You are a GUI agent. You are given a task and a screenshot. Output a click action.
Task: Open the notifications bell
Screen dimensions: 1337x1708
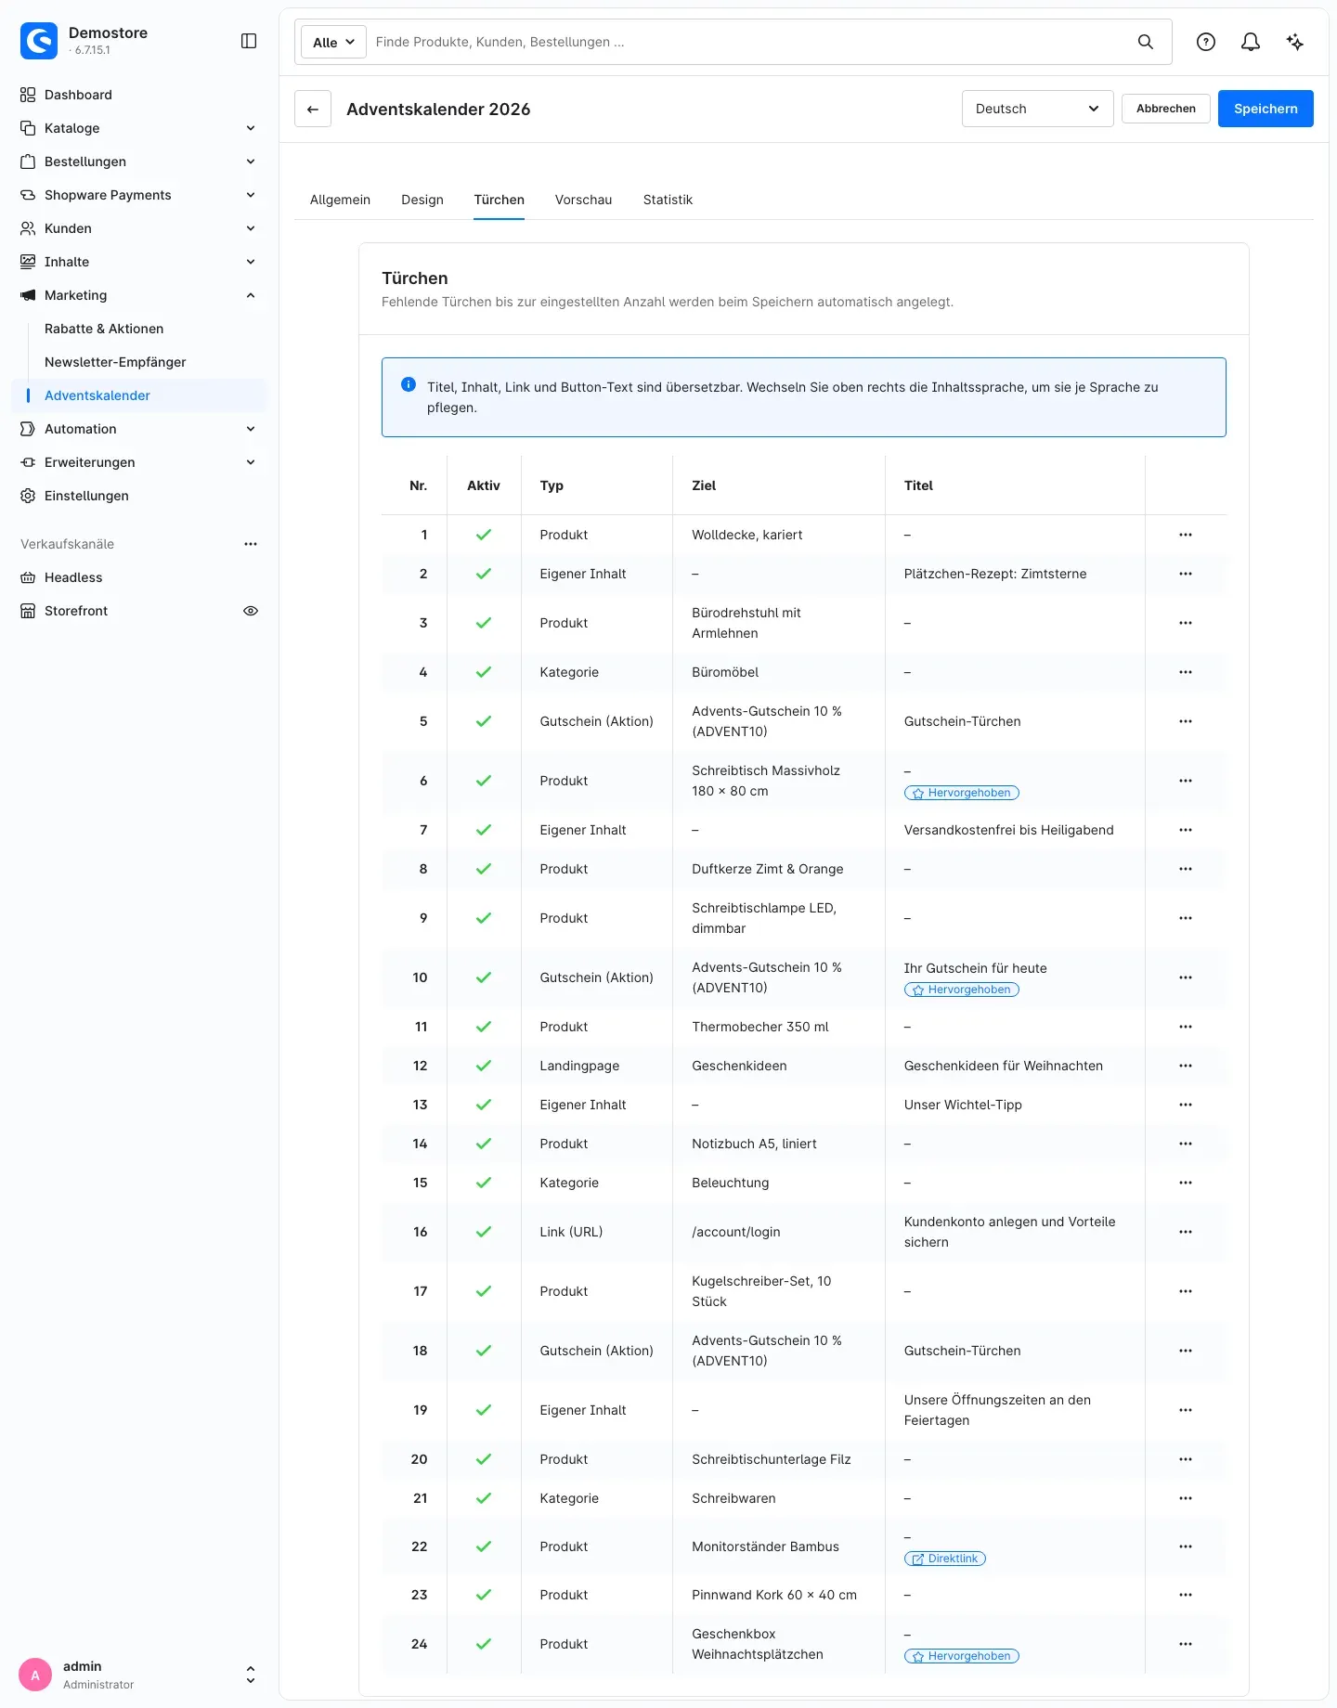pyautogui.click(x=1251, y=42)
